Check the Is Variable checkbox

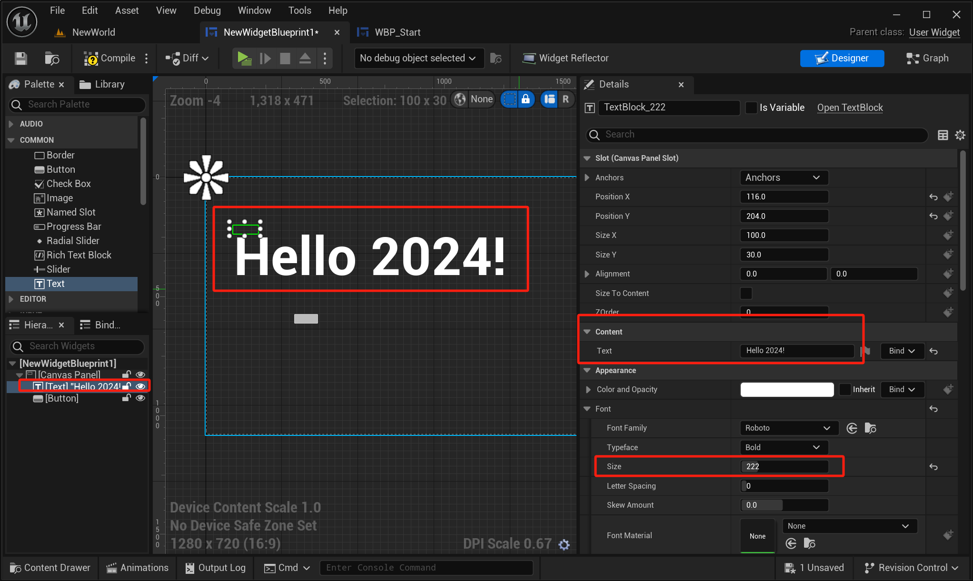click(751, 108)
